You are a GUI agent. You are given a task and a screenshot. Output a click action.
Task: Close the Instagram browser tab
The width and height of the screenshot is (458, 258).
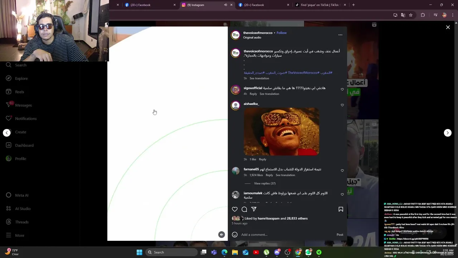[231, 5]
